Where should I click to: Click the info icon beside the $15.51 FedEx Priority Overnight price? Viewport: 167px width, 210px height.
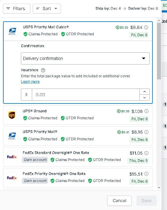pos(146,174)
